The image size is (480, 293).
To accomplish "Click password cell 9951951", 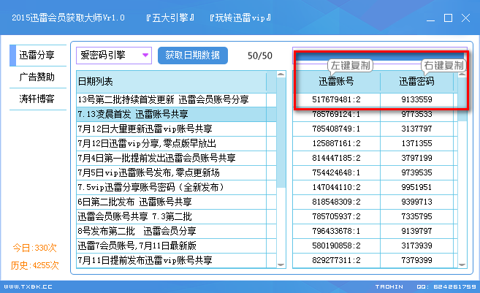I will tap(416, 187).
